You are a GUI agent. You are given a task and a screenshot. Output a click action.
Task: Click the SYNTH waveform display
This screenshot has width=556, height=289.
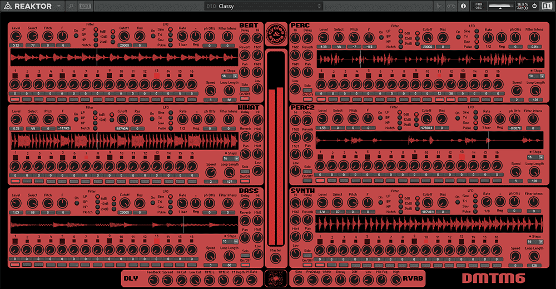click(x=429, y=224)
